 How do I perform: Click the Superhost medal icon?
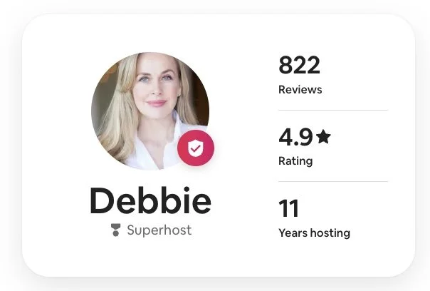[115, 230]
